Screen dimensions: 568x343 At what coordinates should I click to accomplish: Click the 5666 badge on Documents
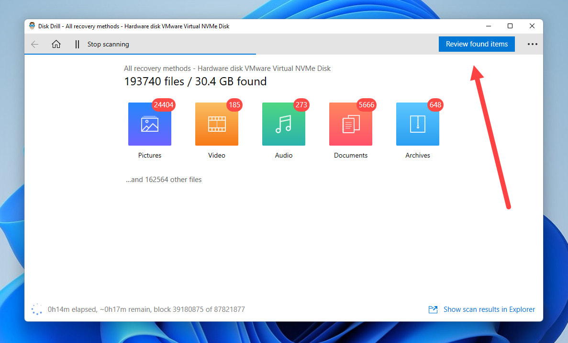pyautogui.click(x=366, y=105)
